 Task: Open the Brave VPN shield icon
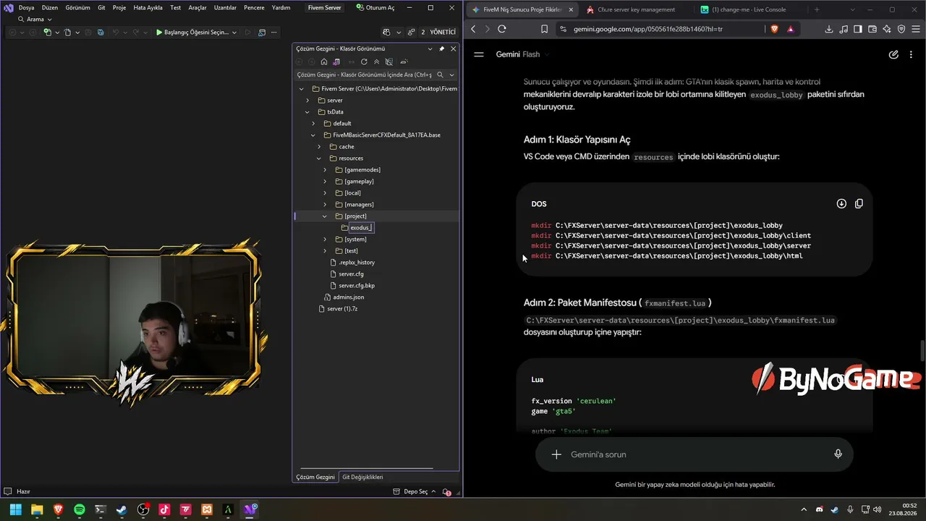tap(901, 29)
